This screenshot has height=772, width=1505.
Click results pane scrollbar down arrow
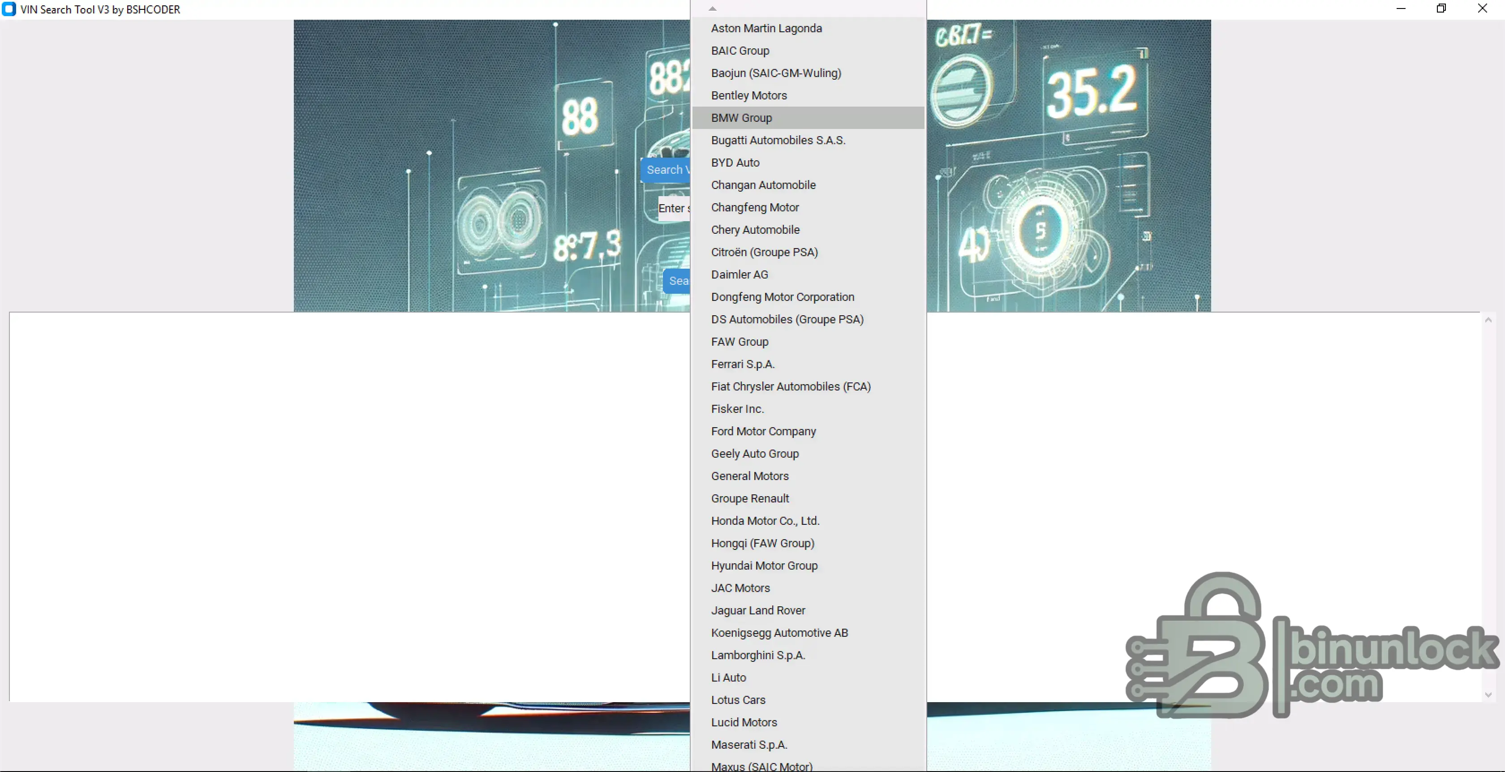(1488, 695)
